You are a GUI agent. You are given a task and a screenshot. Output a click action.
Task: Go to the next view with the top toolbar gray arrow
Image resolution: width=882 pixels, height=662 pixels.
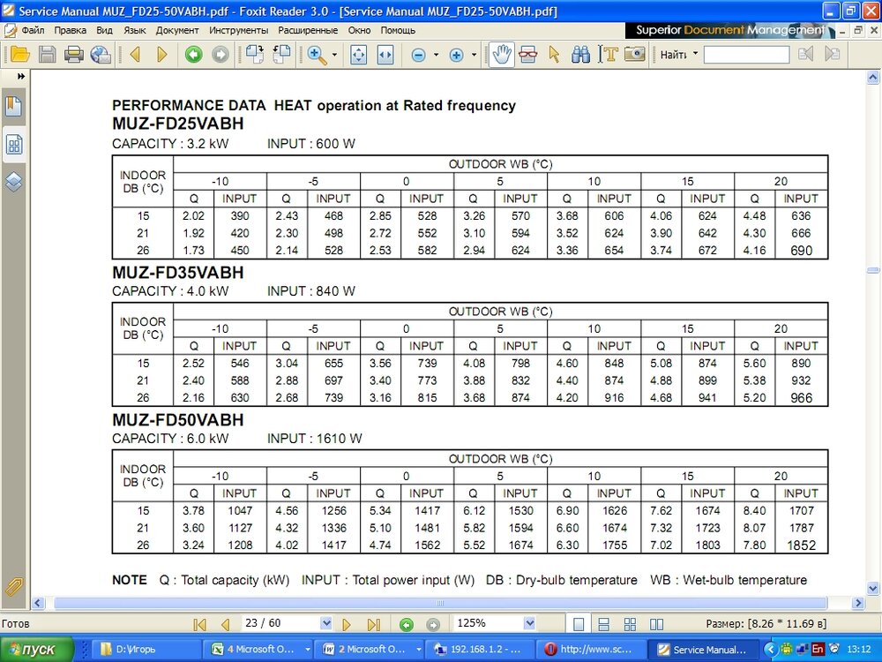220,55
